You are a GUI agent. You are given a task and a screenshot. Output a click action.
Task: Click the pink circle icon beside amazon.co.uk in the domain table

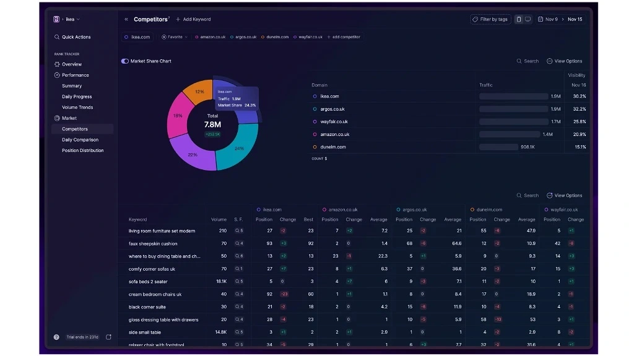[315, 134]
